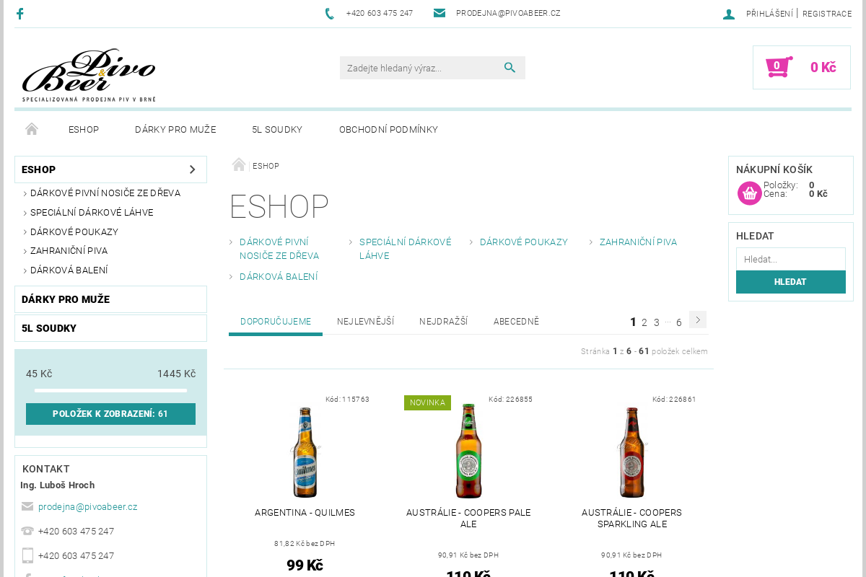This screenshot has width=866, height=577.
Task: Click the user profile icon near login
Action: point(729,14)
